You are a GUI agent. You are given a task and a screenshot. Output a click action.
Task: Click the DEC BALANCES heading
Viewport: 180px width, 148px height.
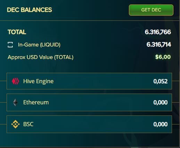click(x=30, y=10)
